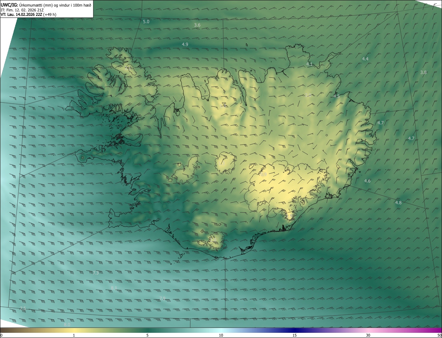442x338 pixels.
Task: Click the 50 tick on color scale
Action: click(439, 336)
